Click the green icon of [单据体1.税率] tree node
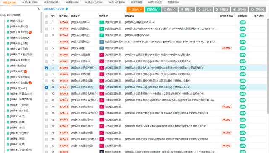The height and width of the screenshot is (153, 269). 8,139
